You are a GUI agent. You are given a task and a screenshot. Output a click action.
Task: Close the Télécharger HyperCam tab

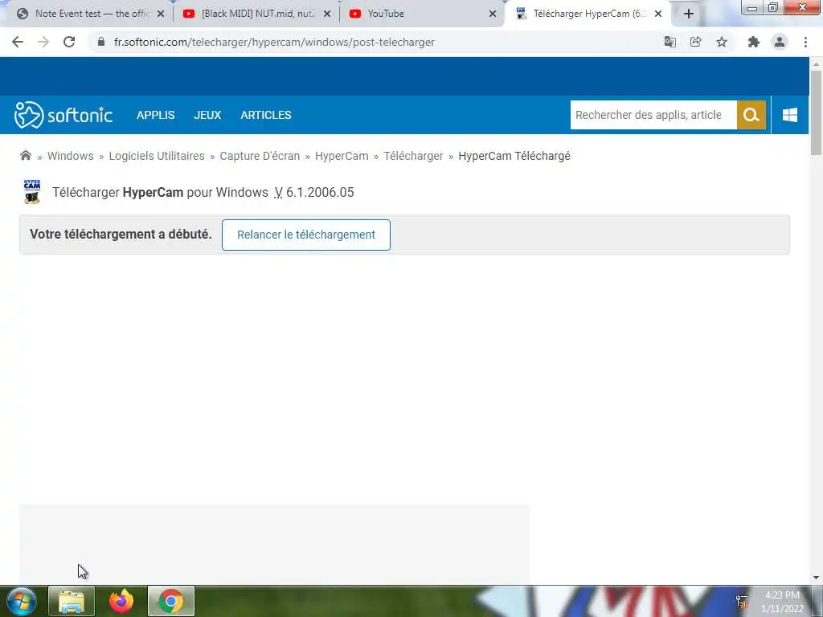click(658, 14)
